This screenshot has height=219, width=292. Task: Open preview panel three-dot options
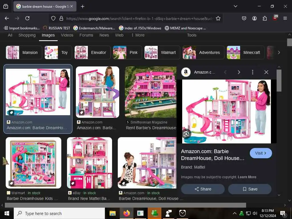253,72
